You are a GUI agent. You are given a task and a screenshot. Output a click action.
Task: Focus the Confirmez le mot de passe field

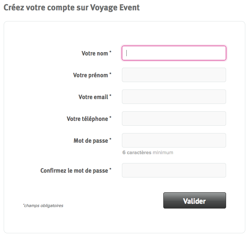[174, 170]
